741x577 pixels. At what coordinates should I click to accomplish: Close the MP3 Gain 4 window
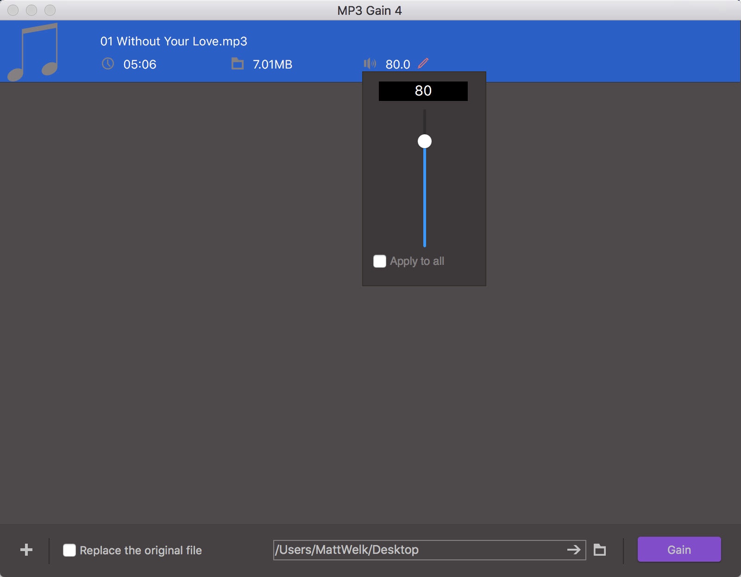(13, 10)
